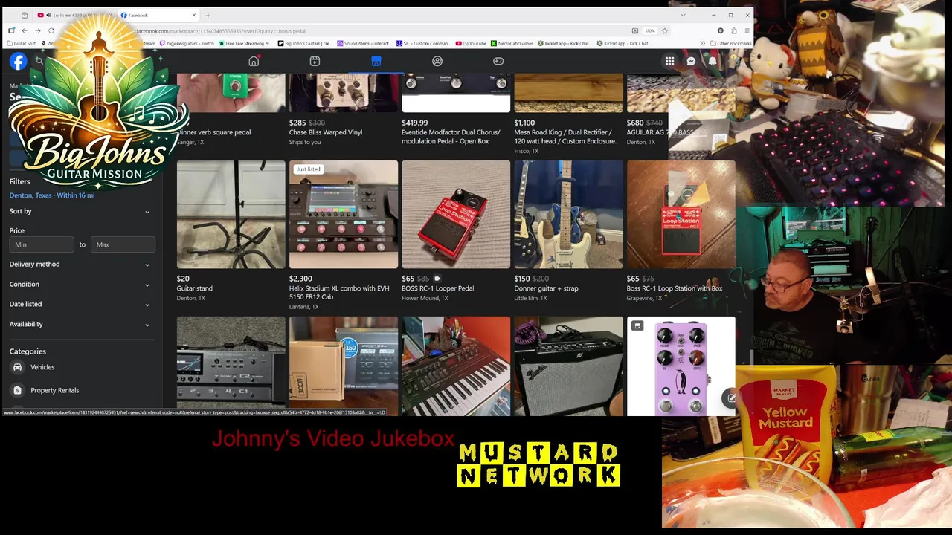Open the $20 Guitar stand listing photo
Image resolution: width=952 pixels, height=535 pixels.
pos(231,215)
